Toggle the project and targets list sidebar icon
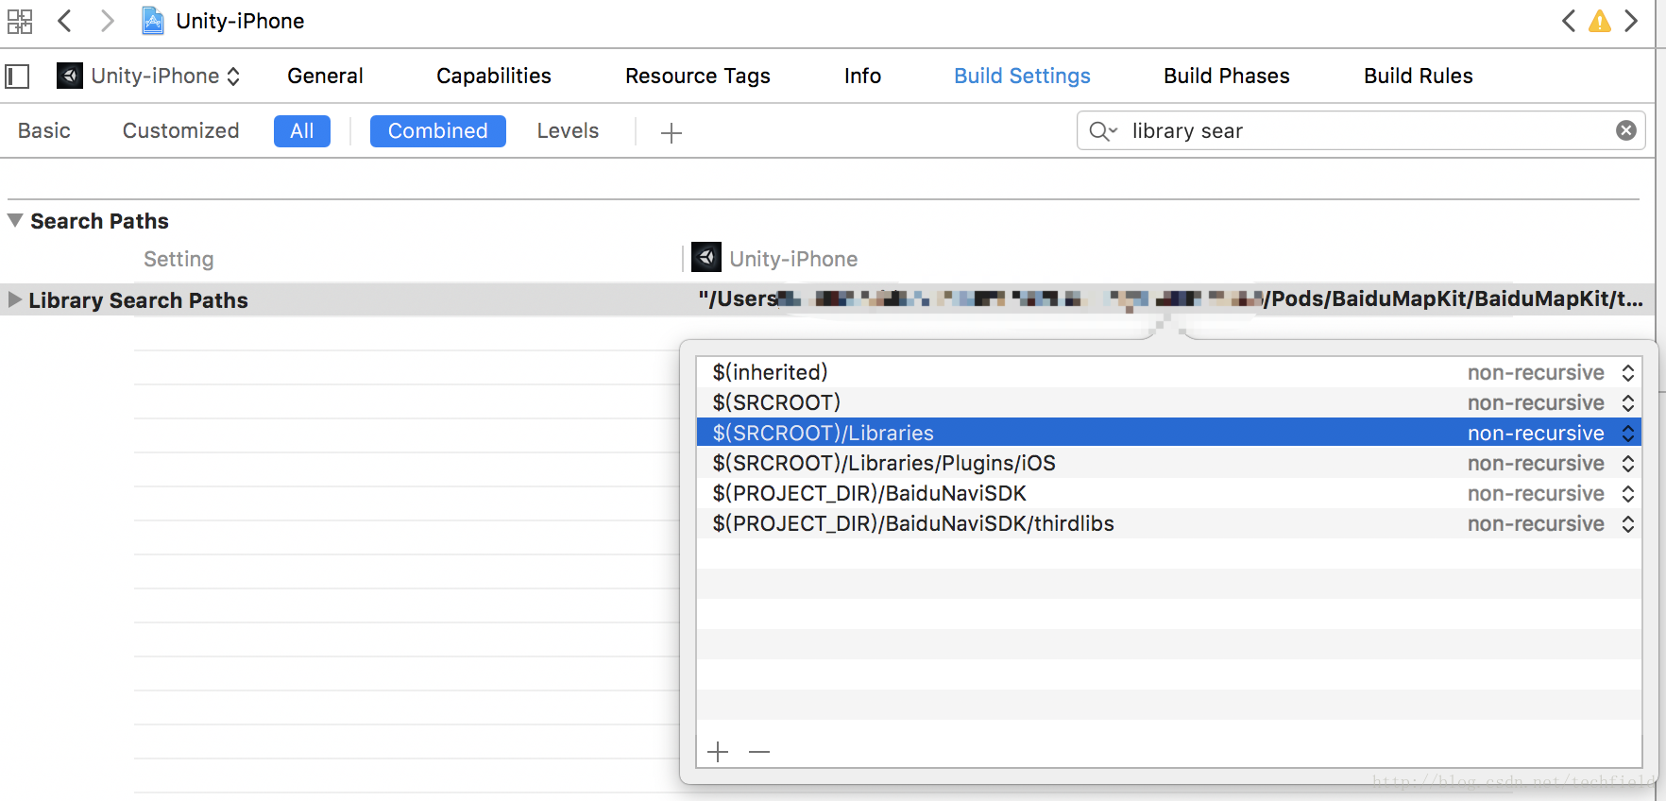This screenshot has height=801, width=1666. 17,77
